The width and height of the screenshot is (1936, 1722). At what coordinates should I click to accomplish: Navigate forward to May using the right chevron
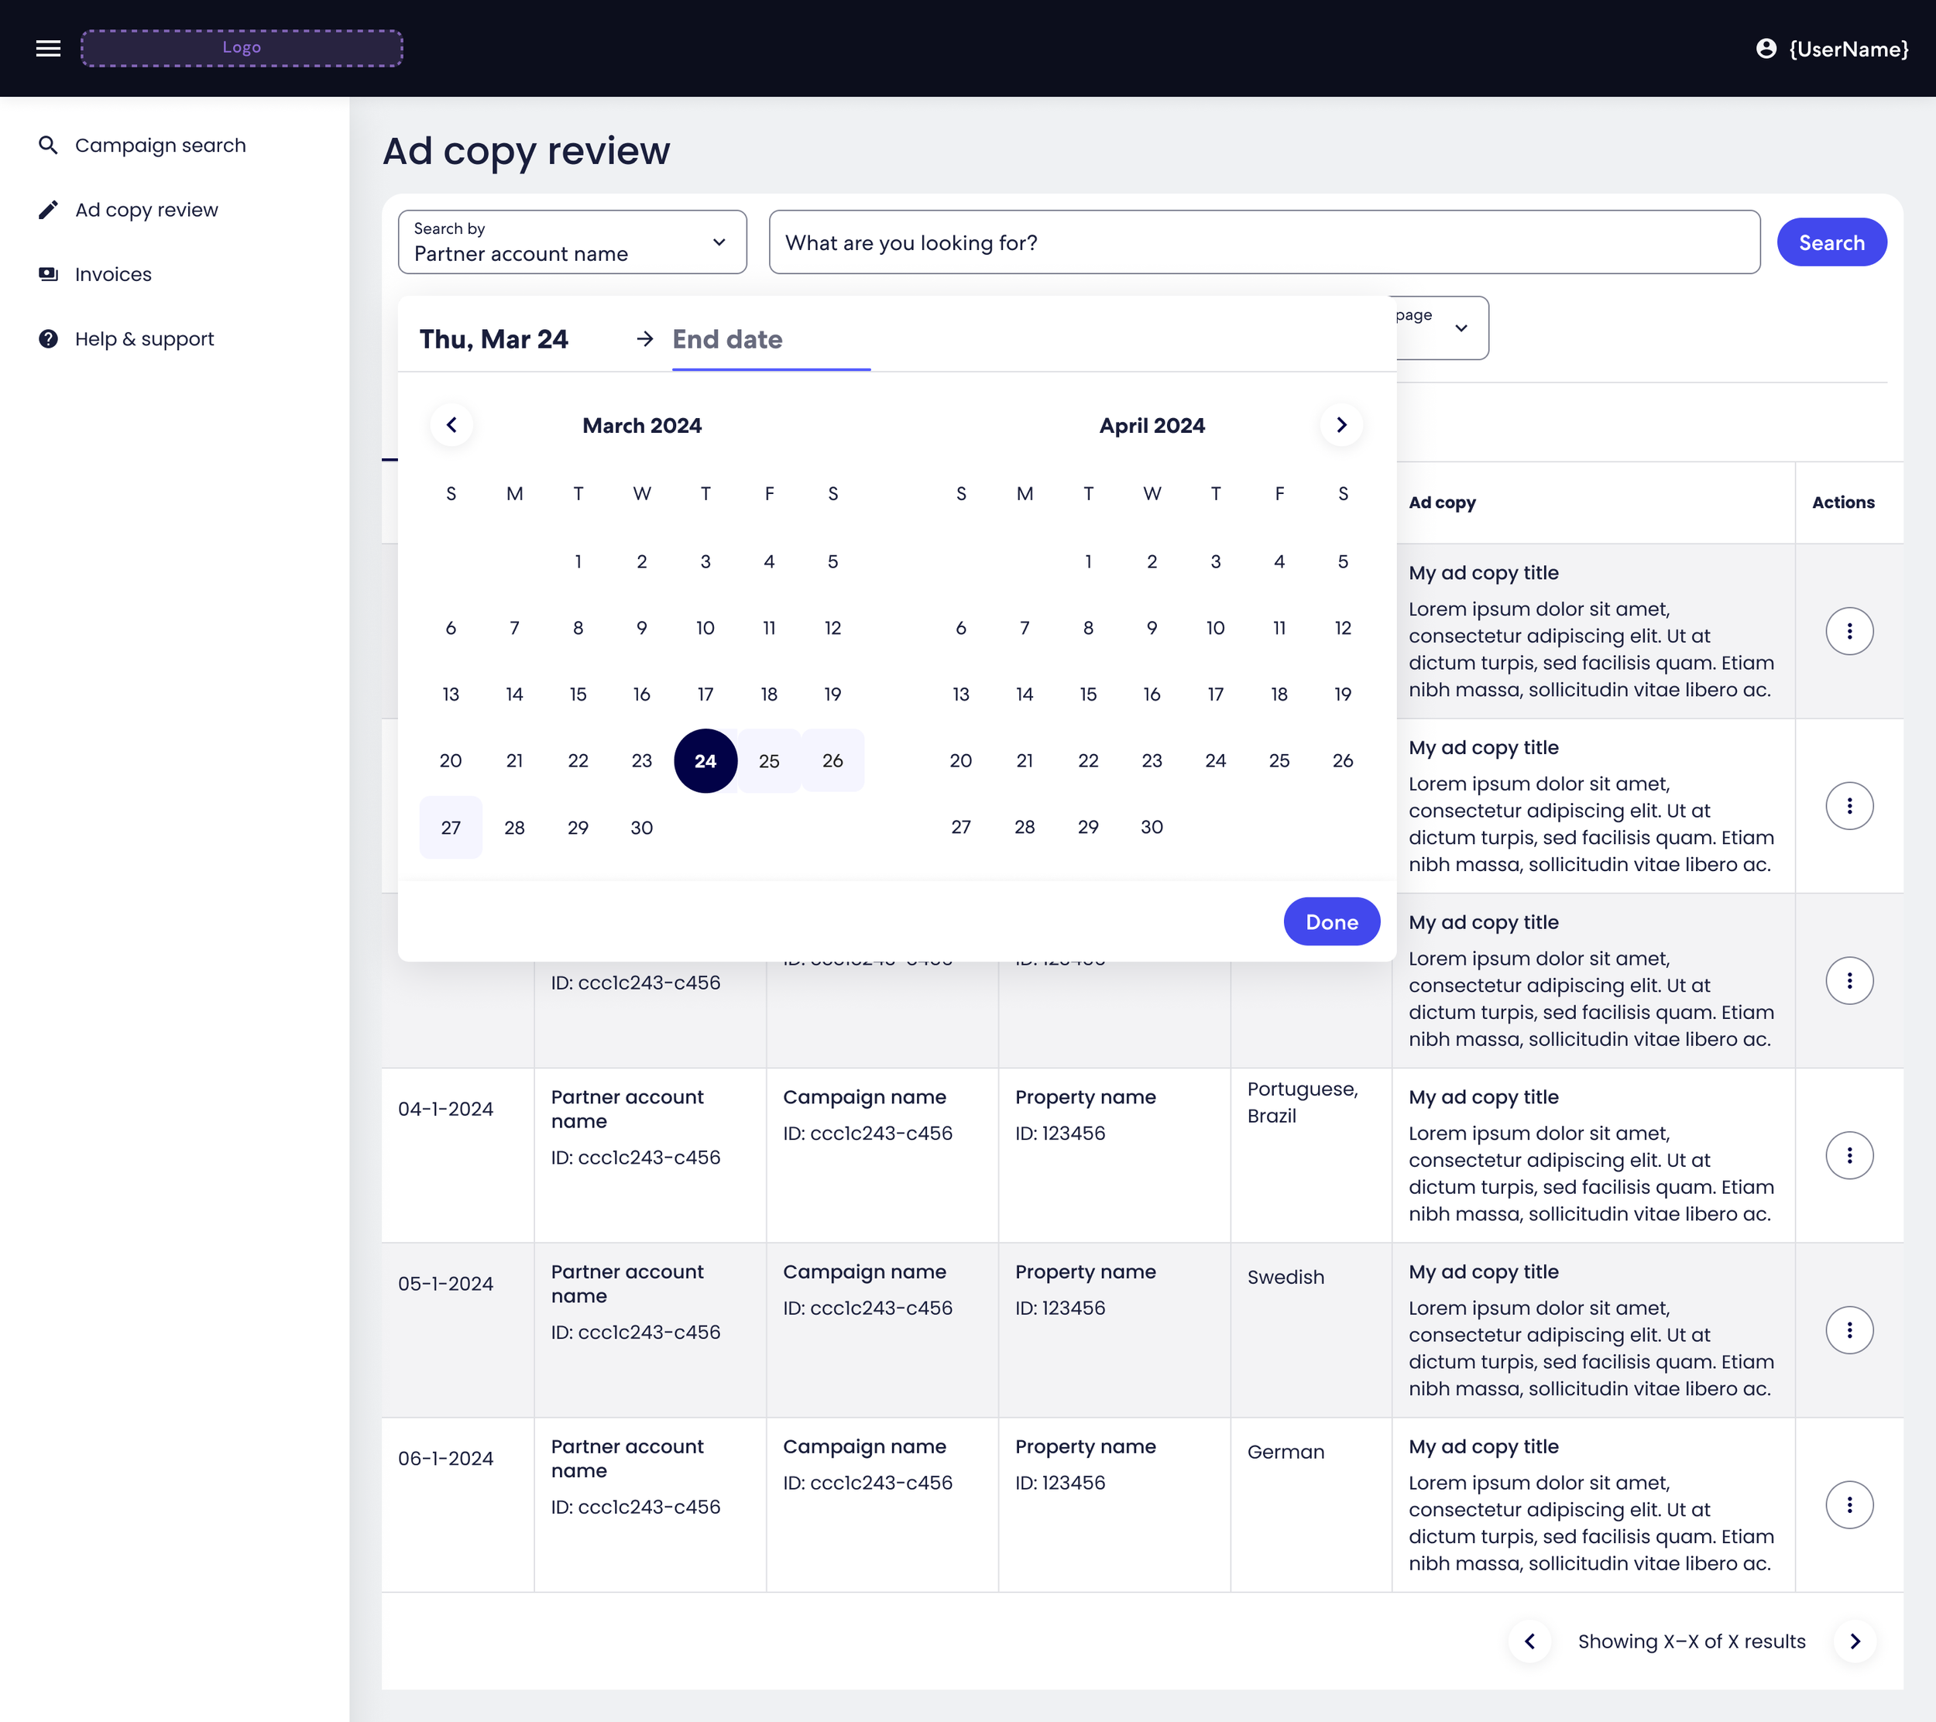[x=1341, y=425]
